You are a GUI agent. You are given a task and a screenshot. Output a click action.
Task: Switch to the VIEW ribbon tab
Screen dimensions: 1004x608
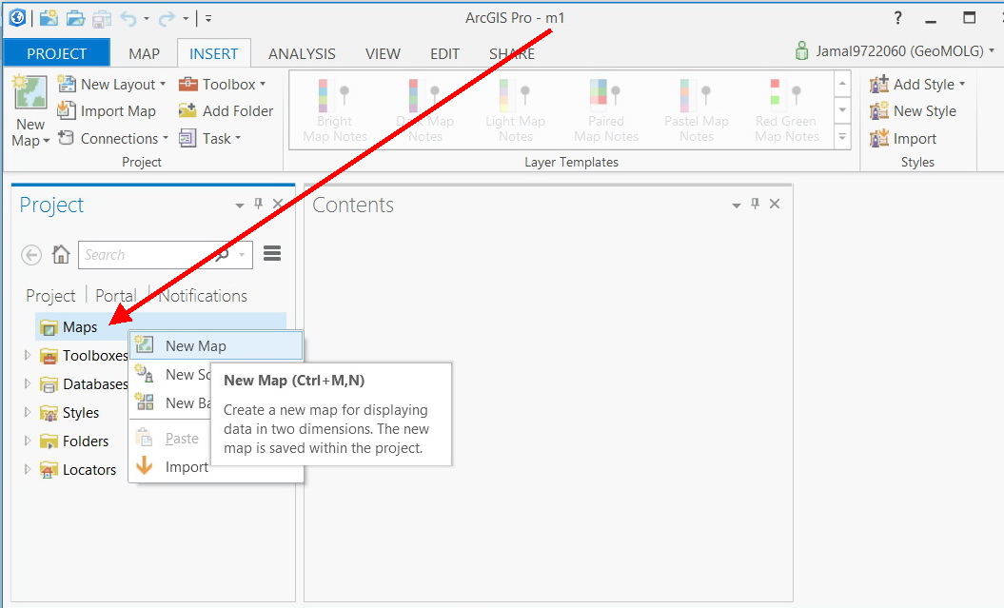[x=383, y=54]
